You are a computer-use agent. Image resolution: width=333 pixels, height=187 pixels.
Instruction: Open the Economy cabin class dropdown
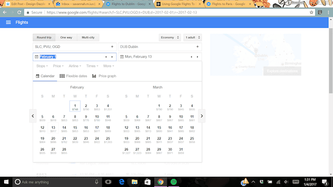tap(170, 37)
